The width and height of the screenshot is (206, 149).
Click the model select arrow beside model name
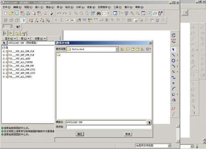coord(149,122)
